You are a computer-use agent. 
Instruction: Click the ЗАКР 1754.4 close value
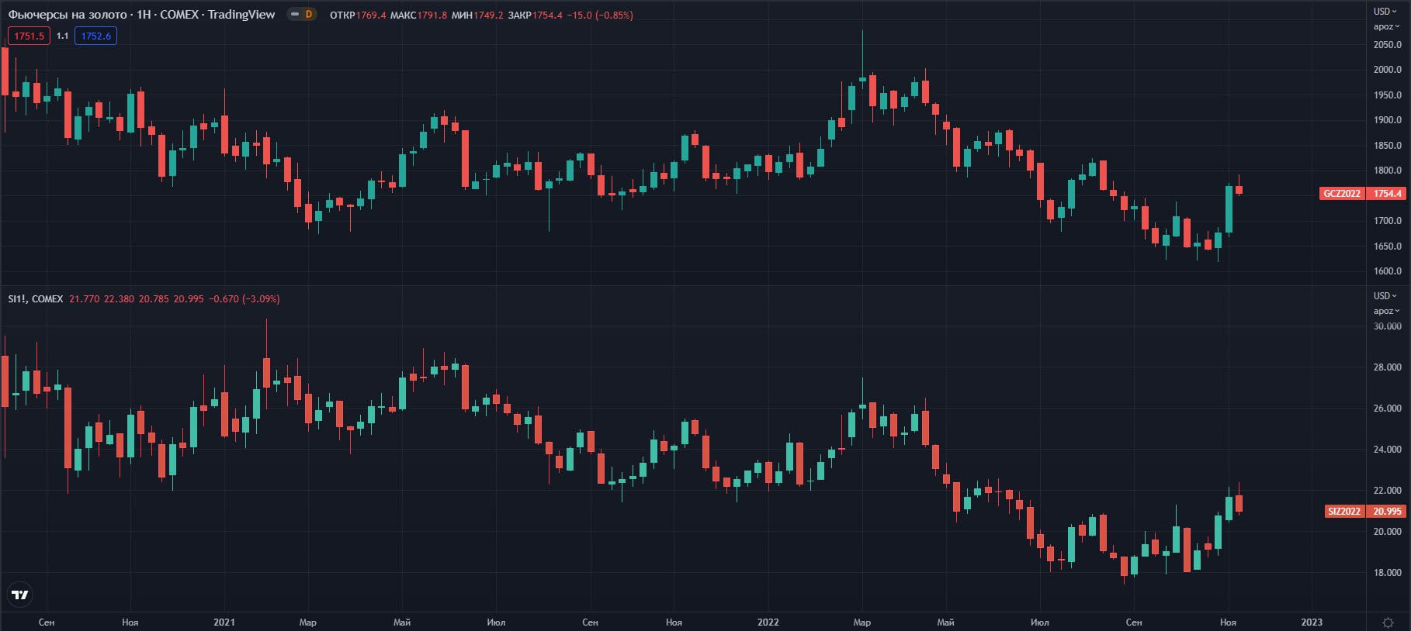click(536, 15)
